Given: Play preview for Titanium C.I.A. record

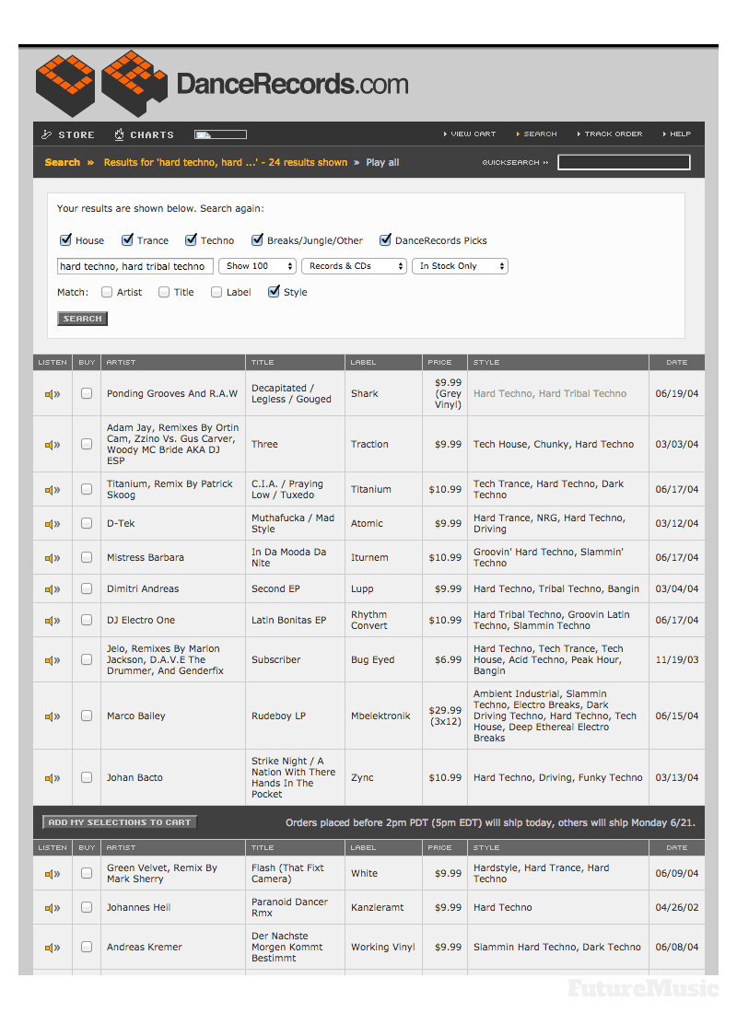Looking at the screenshot, I should tap(53, 490).
